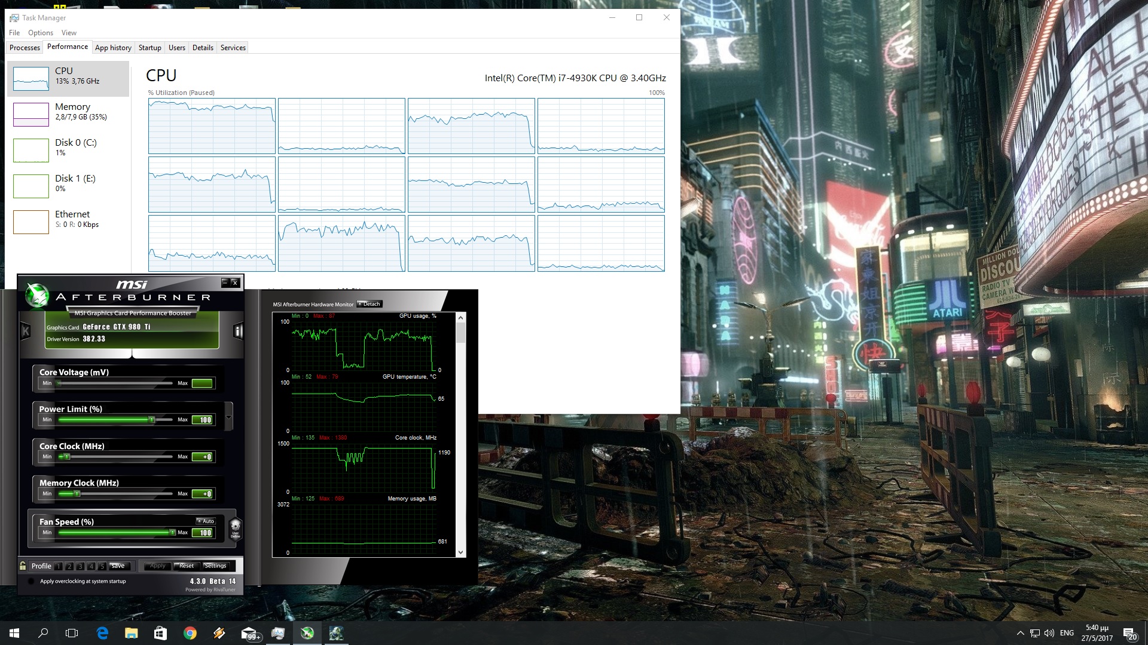This screenshot has height=645, width=1148.
Task: Click the Reset button in Afterburner
Action: click(x=187, y=566)
